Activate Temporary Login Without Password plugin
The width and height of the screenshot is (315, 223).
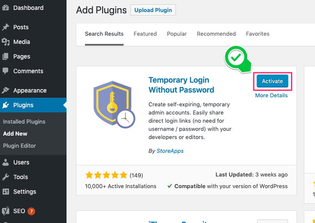(x=272, y=81)
